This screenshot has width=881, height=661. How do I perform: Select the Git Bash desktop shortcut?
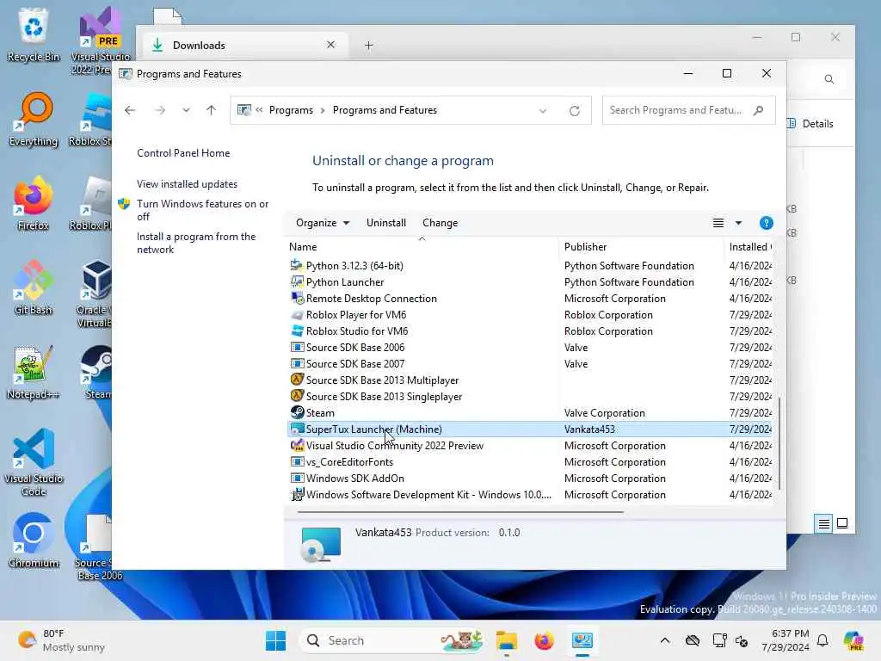(34, 287)
